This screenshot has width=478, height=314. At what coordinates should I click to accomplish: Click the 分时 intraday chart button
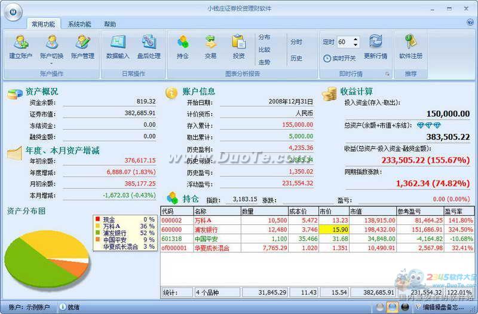click(x=296, y=42)
